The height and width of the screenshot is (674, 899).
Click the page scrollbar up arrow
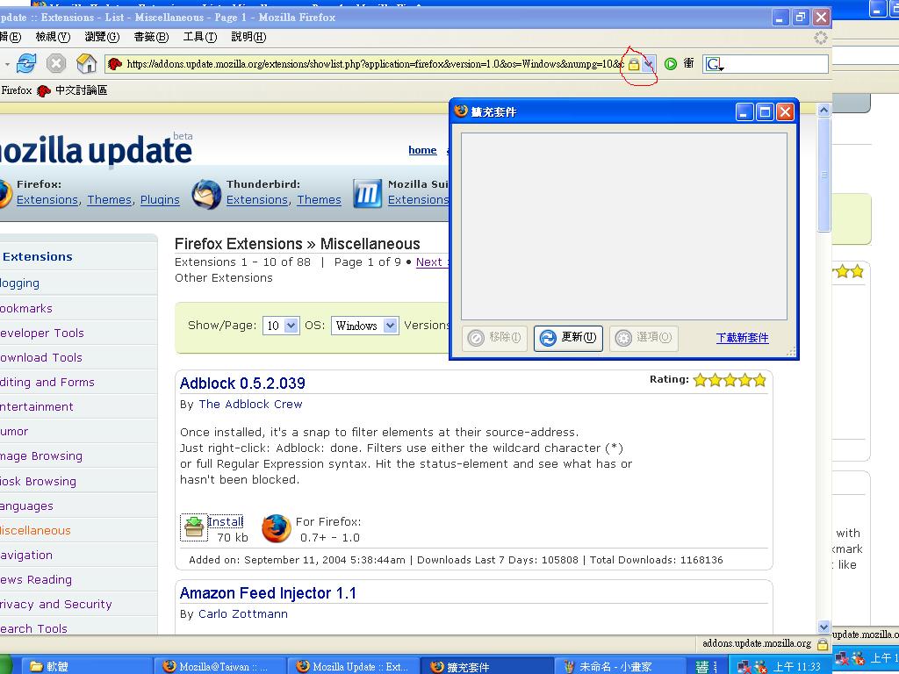823,110
